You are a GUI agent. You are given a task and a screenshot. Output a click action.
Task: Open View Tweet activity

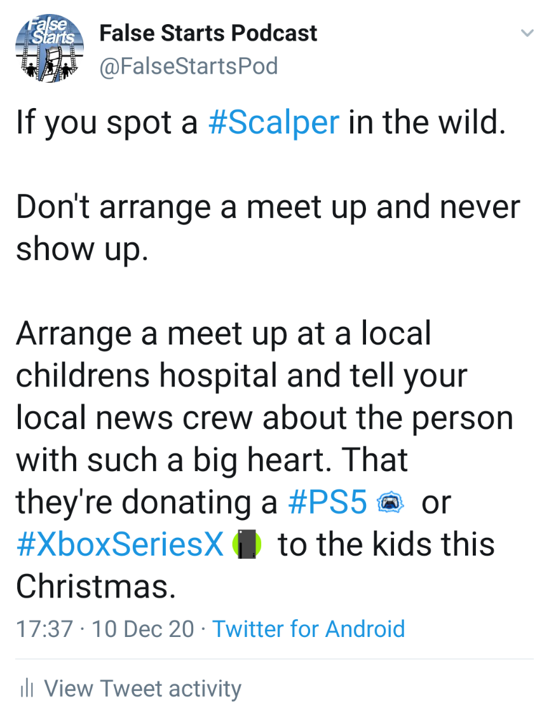tap(142, 688)
